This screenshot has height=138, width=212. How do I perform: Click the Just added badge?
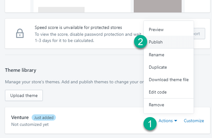tap(44, 117)
